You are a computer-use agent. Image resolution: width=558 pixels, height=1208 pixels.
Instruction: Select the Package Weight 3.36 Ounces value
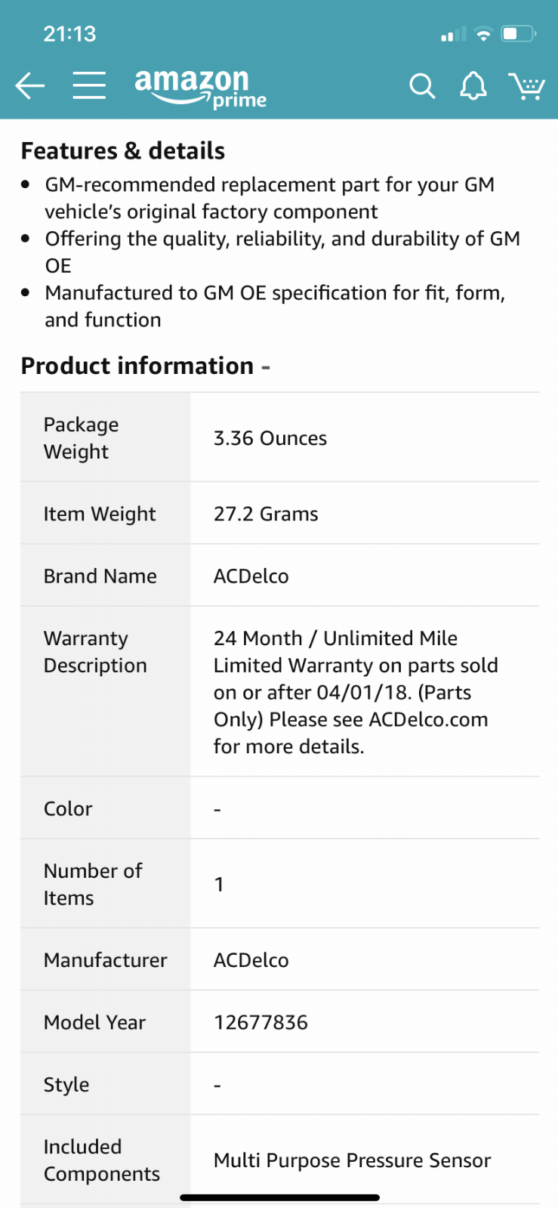pyautogui.click(x=270, y=438)
